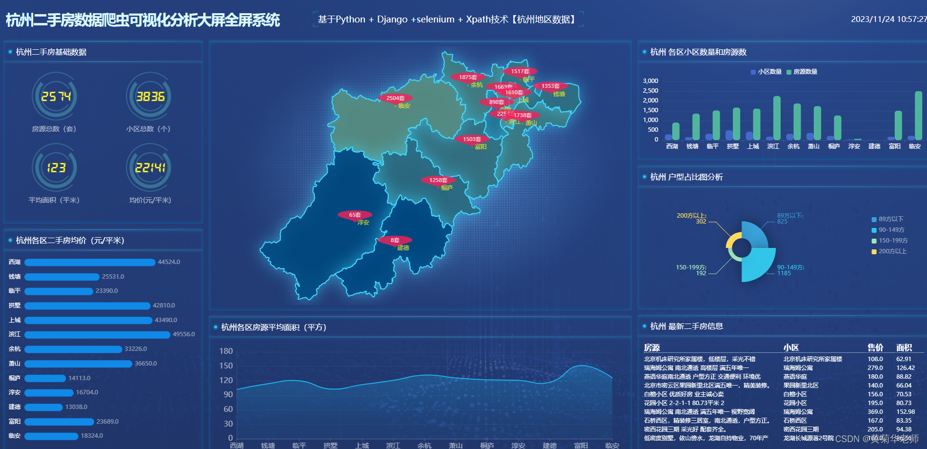The image size is (927, 449).
Task: Open the 瑞海姆公寓 南北通透 高楼层 listing
Action: (783, 368)
